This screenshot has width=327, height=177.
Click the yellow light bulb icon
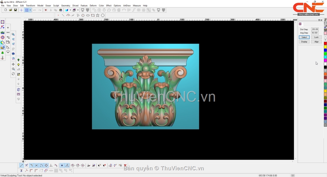19,65
